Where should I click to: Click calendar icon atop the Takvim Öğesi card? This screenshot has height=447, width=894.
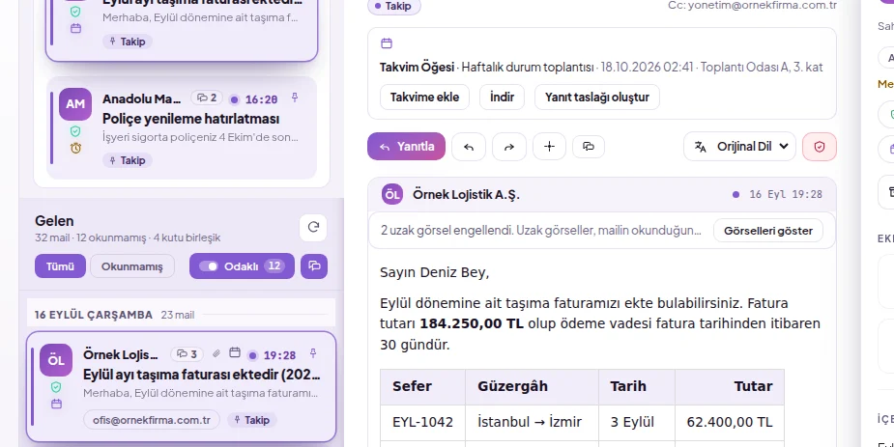pos(387,43)
